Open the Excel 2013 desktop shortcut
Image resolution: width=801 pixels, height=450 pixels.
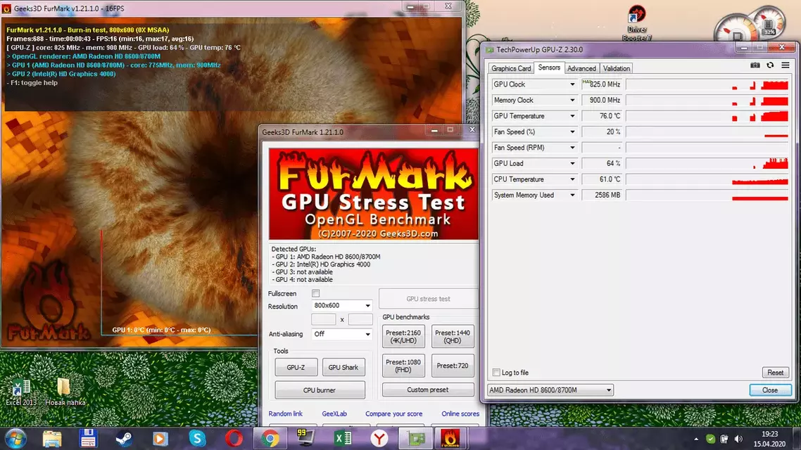21,392
